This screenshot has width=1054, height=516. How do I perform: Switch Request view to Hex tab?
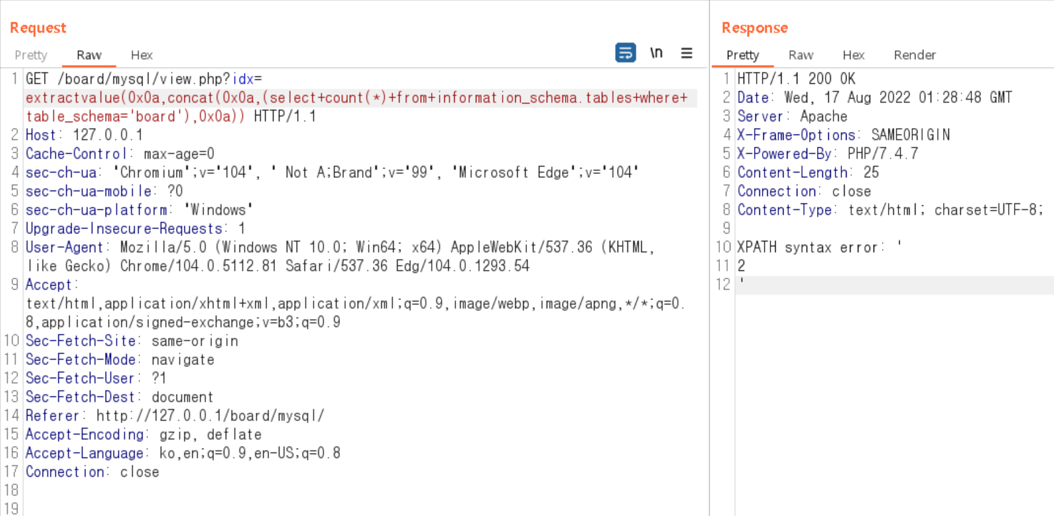pos(142,55)
